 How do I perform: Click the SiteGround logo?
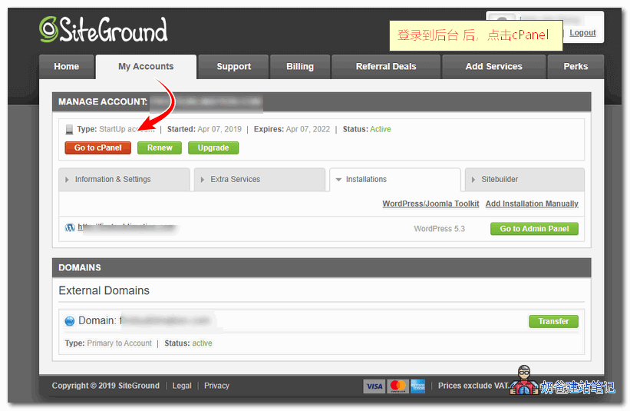(x=103, y=30)
